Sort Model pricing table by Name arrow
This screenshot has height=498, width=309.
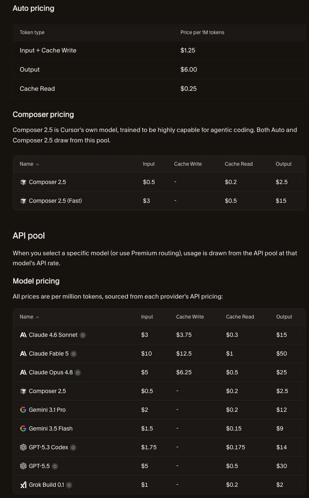(x=37, y=317)
